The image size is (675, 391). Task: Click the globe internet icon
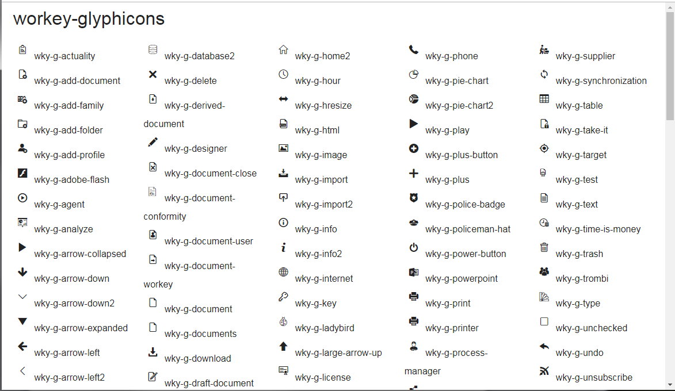[x=283, y=272]
